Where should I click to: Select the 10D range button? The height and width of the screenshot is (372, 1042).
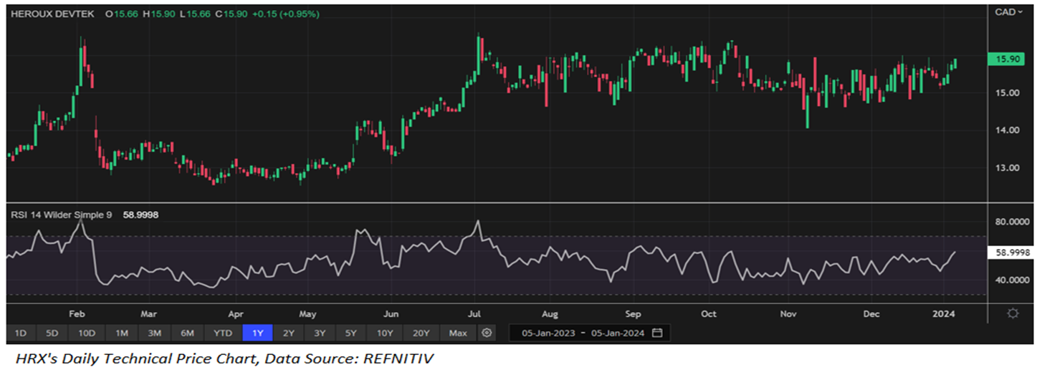pyautogui.click(x=87, y=333)
